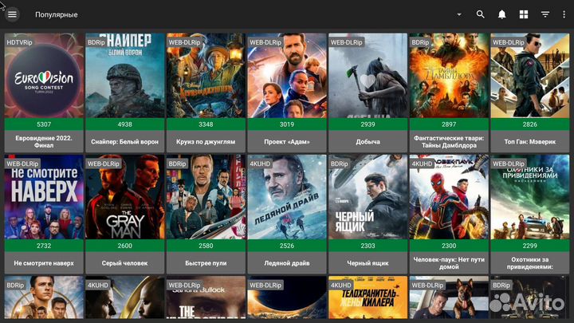Click the Ледяной драйв 4KUHD poster

coord(286,197)
